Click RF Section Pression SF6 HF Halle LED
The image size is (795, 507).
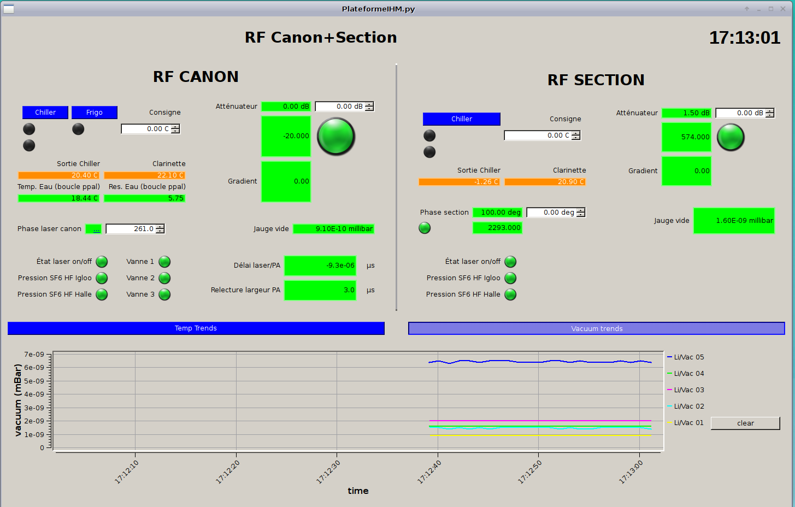click(x=510, y=294)
